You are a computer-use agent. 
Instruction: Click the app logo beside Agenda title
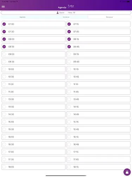click(x=71, y=6)
